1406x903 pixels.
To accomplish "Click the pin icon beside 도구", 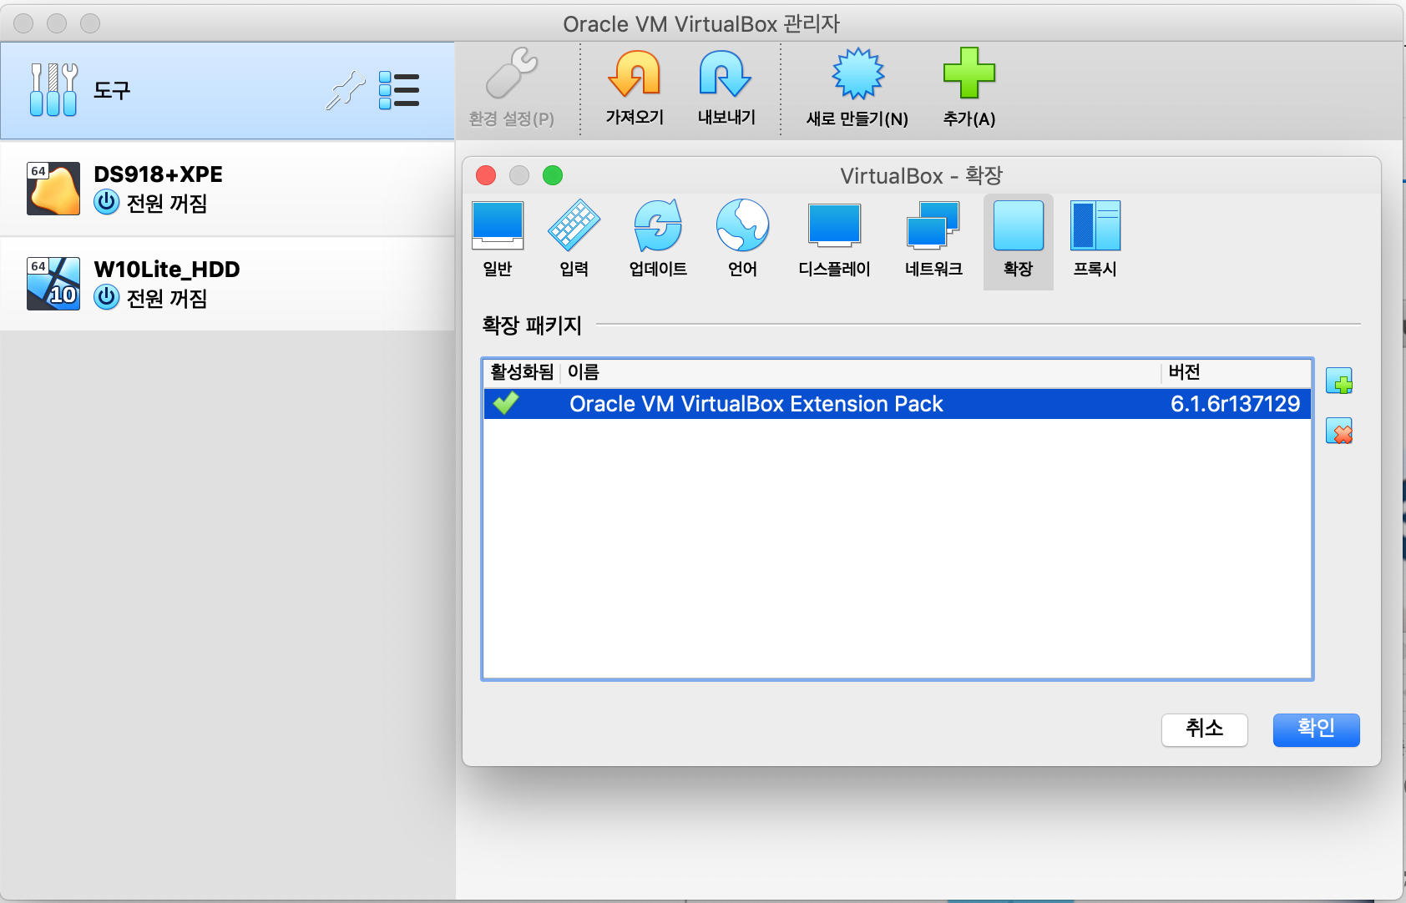I will coord(345,90).
